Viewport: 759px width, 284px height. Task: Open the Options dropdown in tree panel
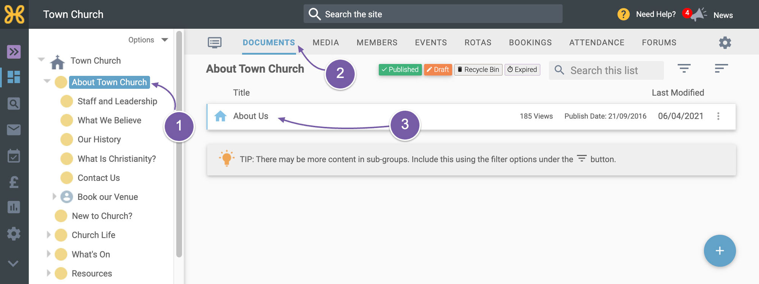point(148,40)
